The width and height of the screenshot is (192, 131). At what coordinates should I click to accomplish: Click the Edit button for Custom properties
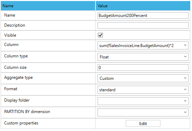pos(143,123)
